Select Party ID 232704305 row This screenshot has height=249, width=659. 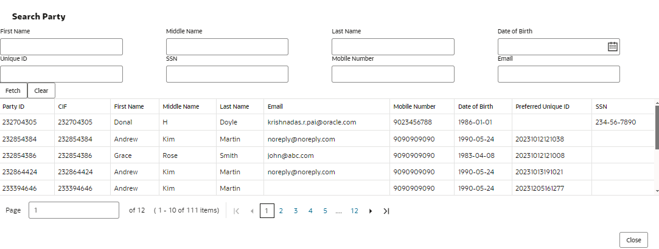(19, 122)
